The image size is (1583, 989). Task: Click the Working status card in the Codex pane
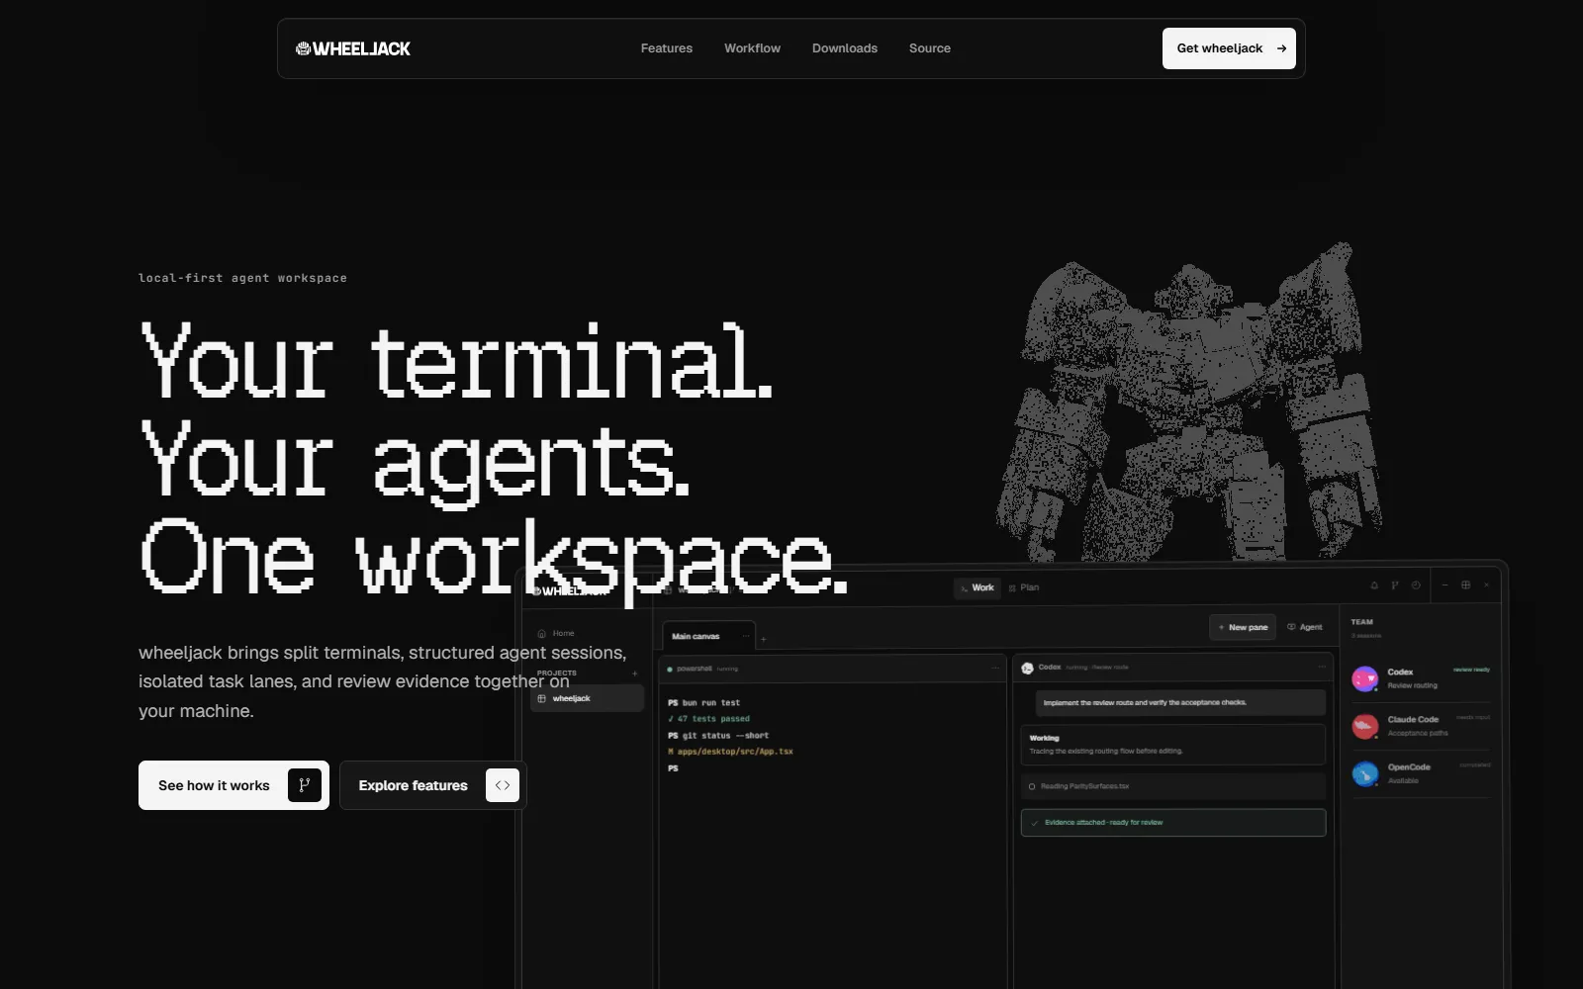coord(1173,745)
